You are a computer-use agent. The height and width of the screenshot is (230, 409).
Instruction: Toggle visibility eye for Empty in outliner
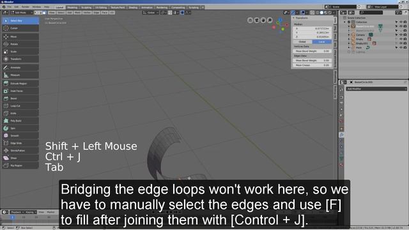coord(401,39)
